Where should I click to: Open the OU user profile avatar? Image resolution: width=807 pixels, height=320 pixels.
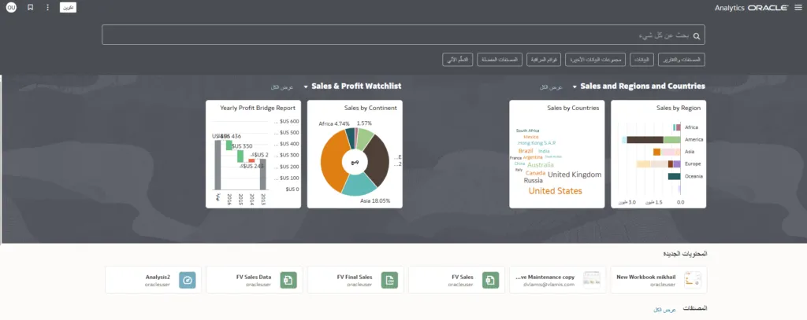coord(10,7)
